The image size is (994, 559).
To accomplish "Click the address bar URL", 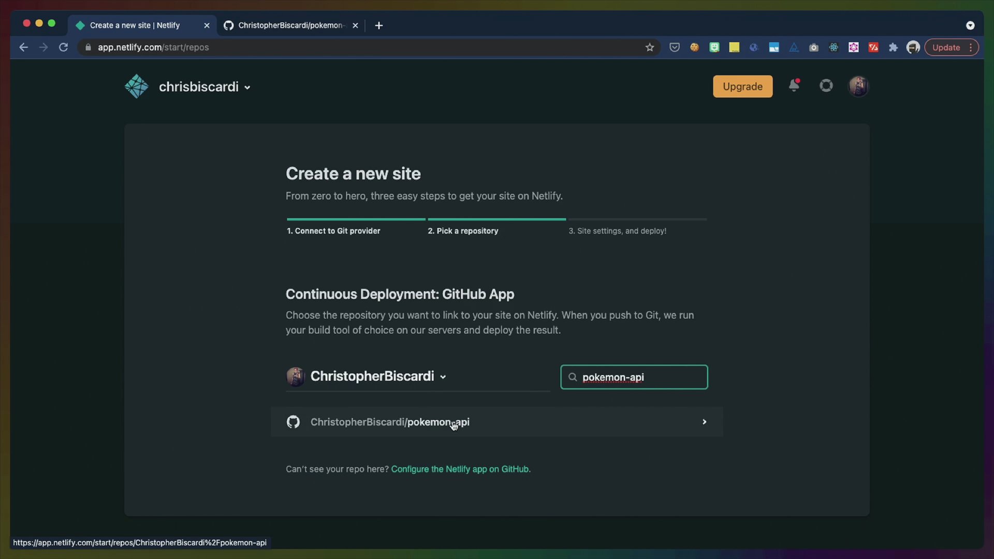I will (153, 47).
